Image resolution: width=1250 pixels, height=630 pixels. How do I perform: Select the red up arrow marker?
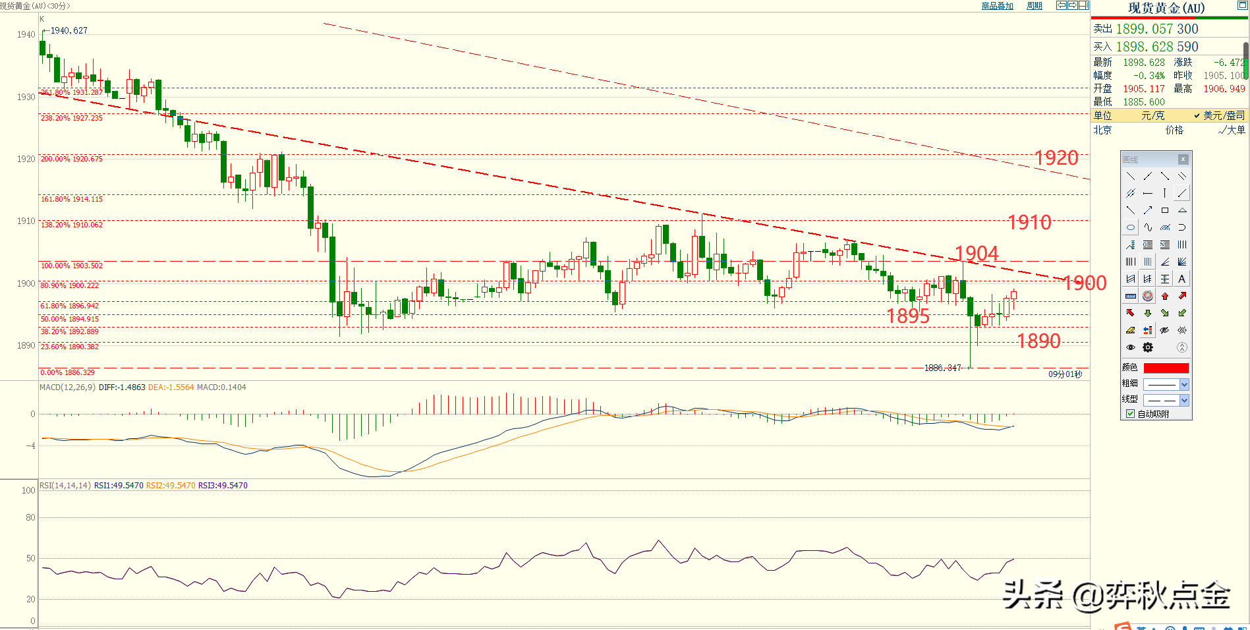(1165, 296)
